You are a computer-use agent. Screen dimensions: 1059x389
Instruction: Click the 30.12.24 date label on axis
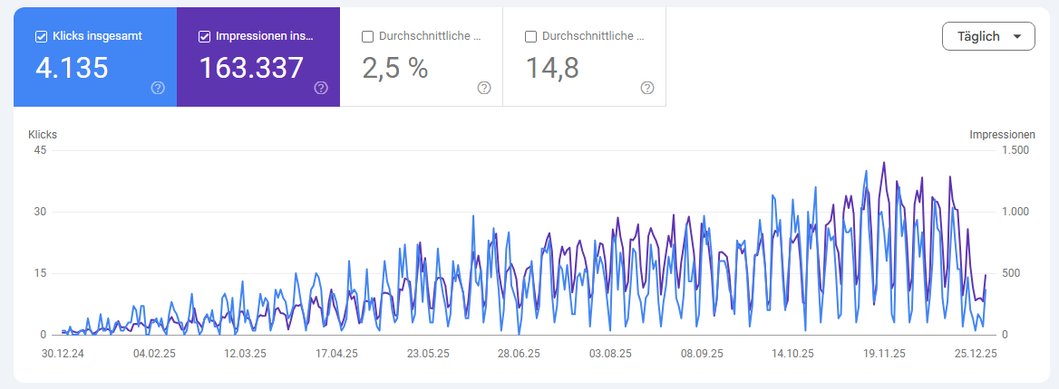pyautogui.click(x=63, y=354)
